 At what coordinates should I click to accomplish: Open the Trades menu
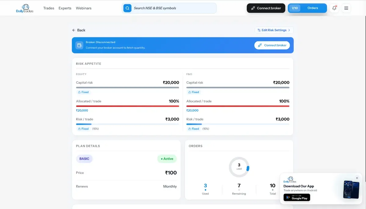(49, 8)
